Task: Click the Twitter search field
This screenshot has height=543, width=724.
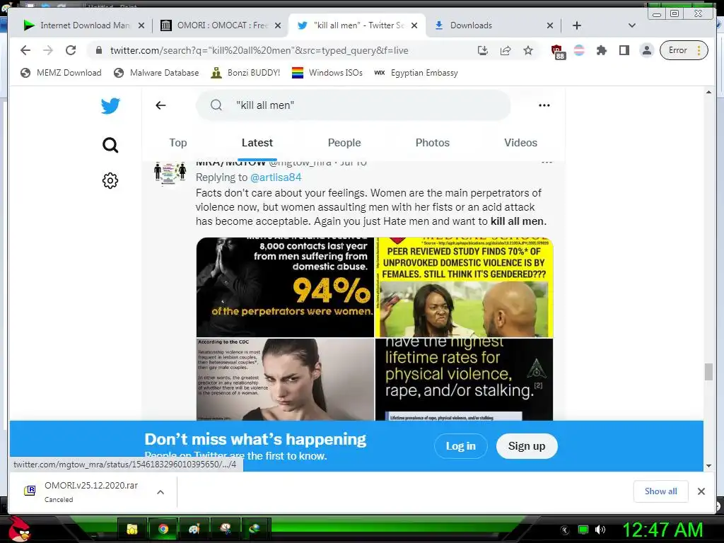Action: click(354, 105)
